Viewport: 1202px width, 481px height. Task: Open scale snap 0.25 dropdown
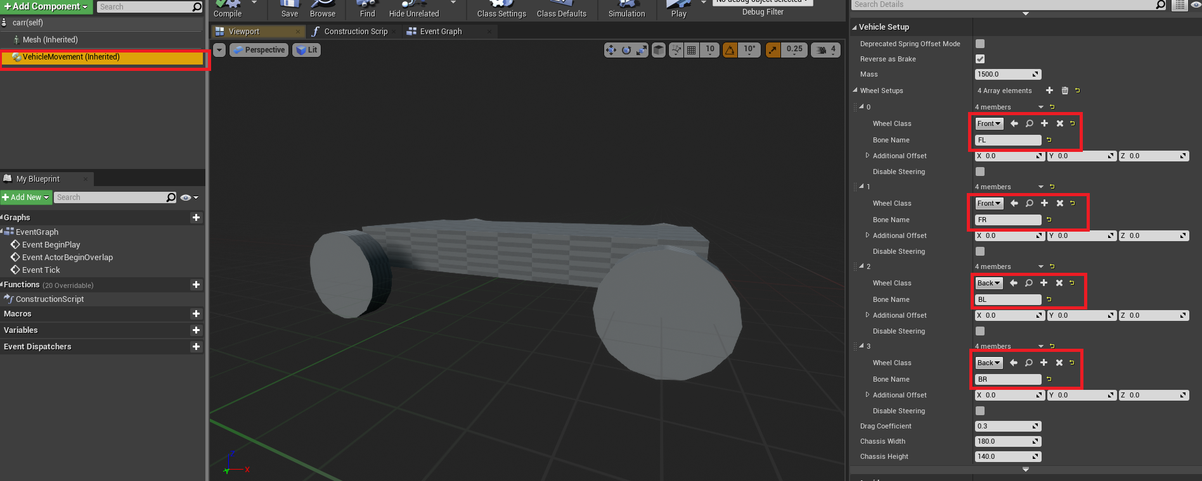[794, 50]
